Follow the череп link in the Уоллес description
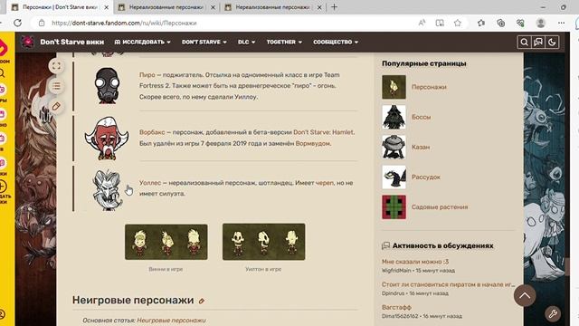The width and height of the screenshot is (579, 326). pos(324,183)
